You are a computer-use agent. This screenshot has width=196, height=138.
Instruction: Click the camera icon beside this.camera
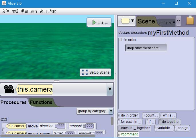[9, 89]
